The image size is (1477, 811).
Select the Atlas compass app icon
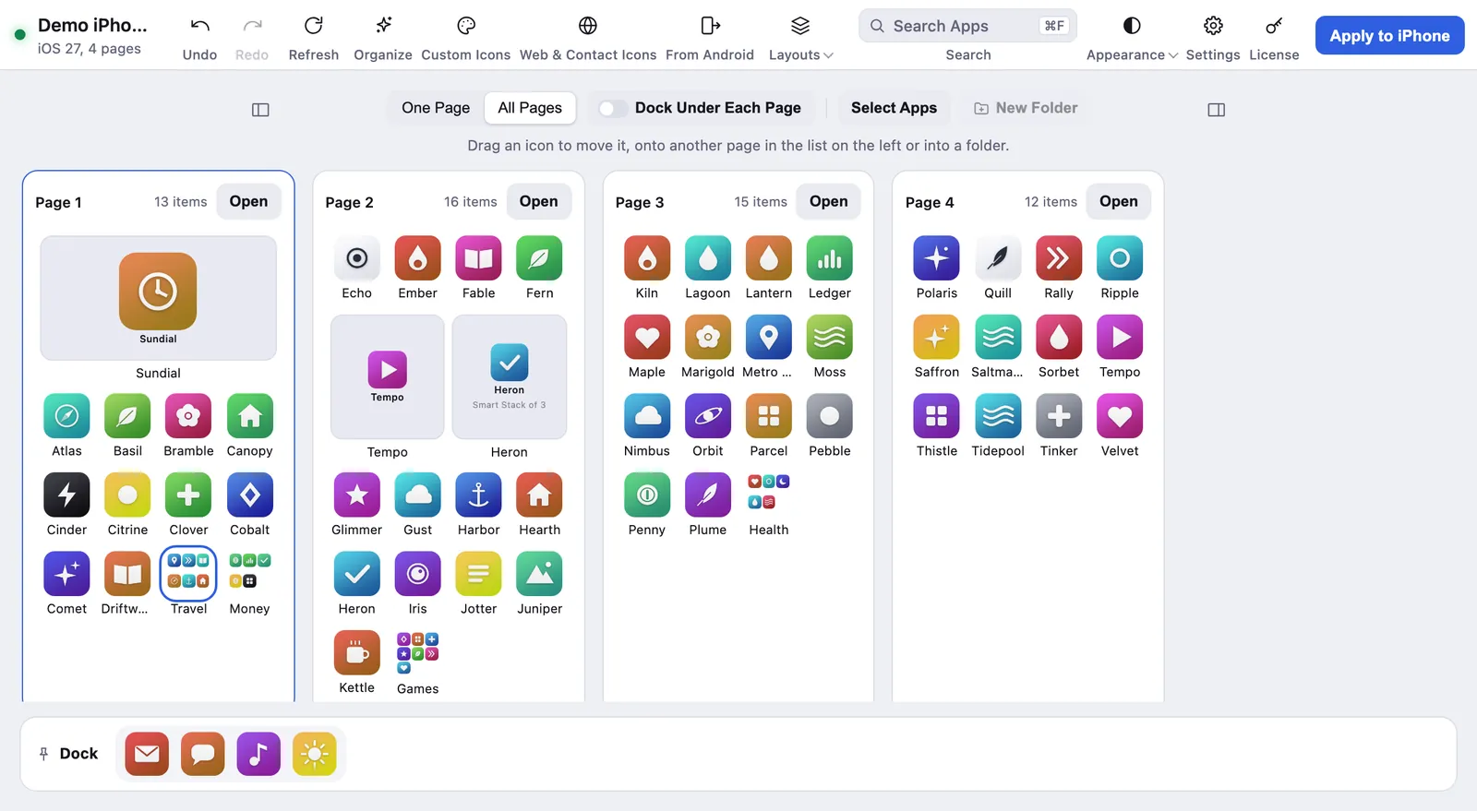click(x=66, y=416)
